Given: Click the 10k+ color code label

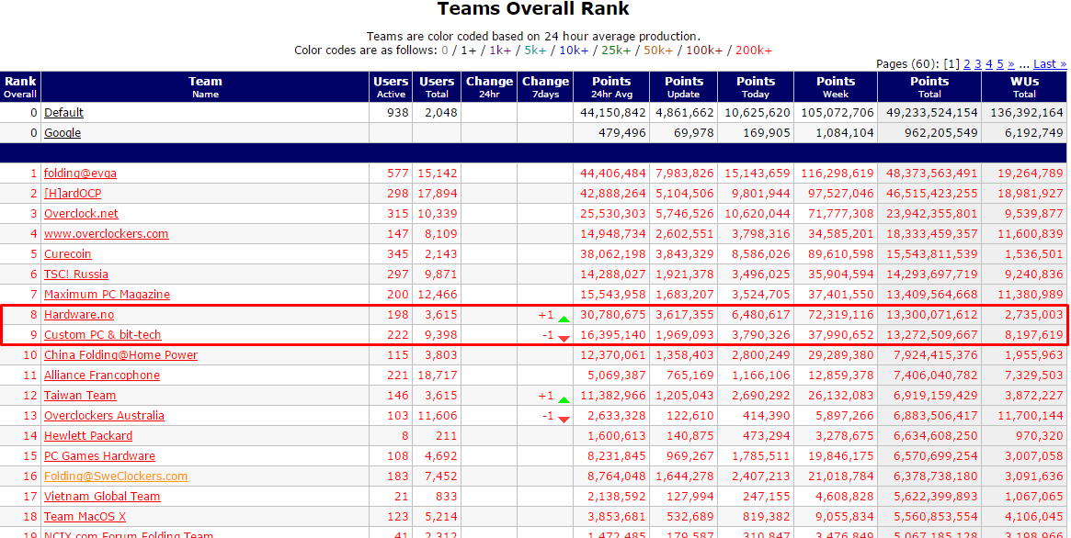Looking at the screenshot, I should point(574,50).
